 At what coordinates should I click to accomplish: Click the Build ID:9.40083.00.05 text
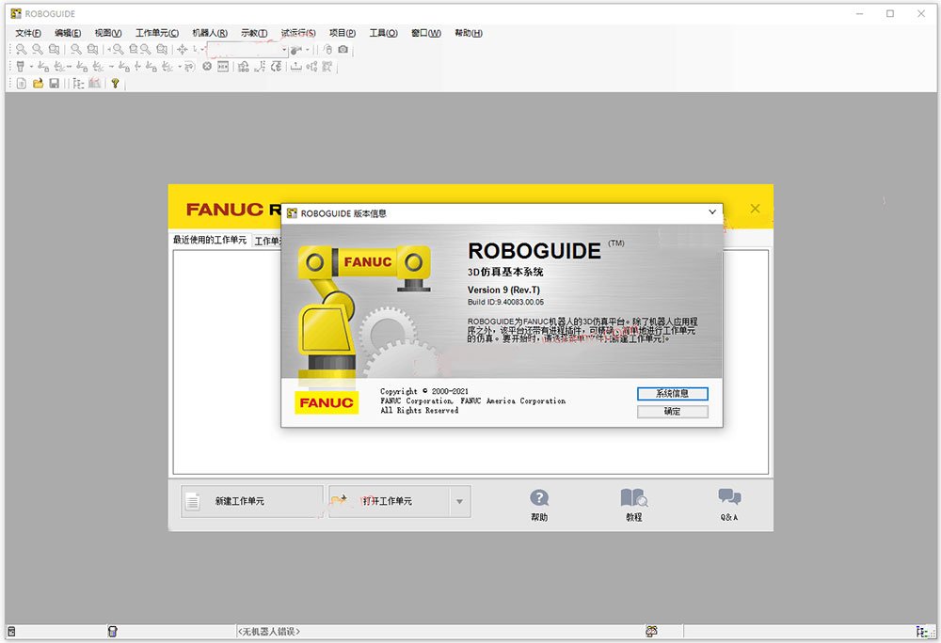(x=505, y=302)
